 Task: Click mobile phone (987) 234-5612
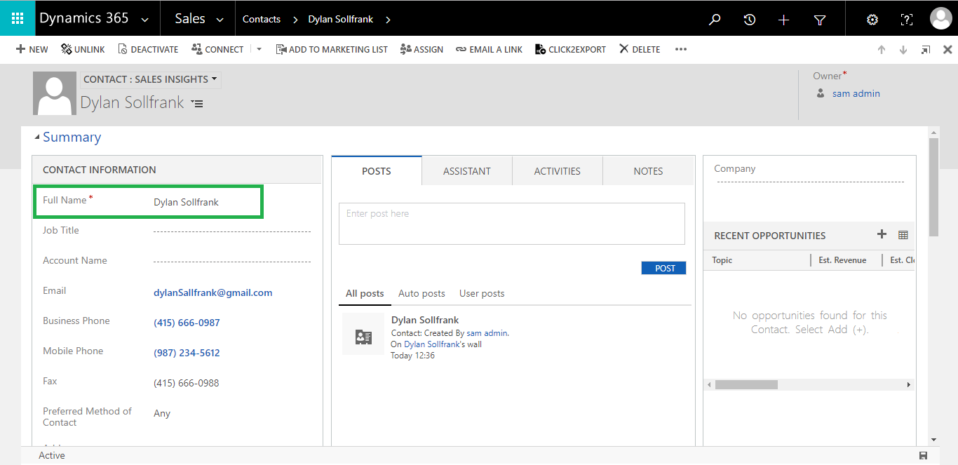(x=187, y=353)
